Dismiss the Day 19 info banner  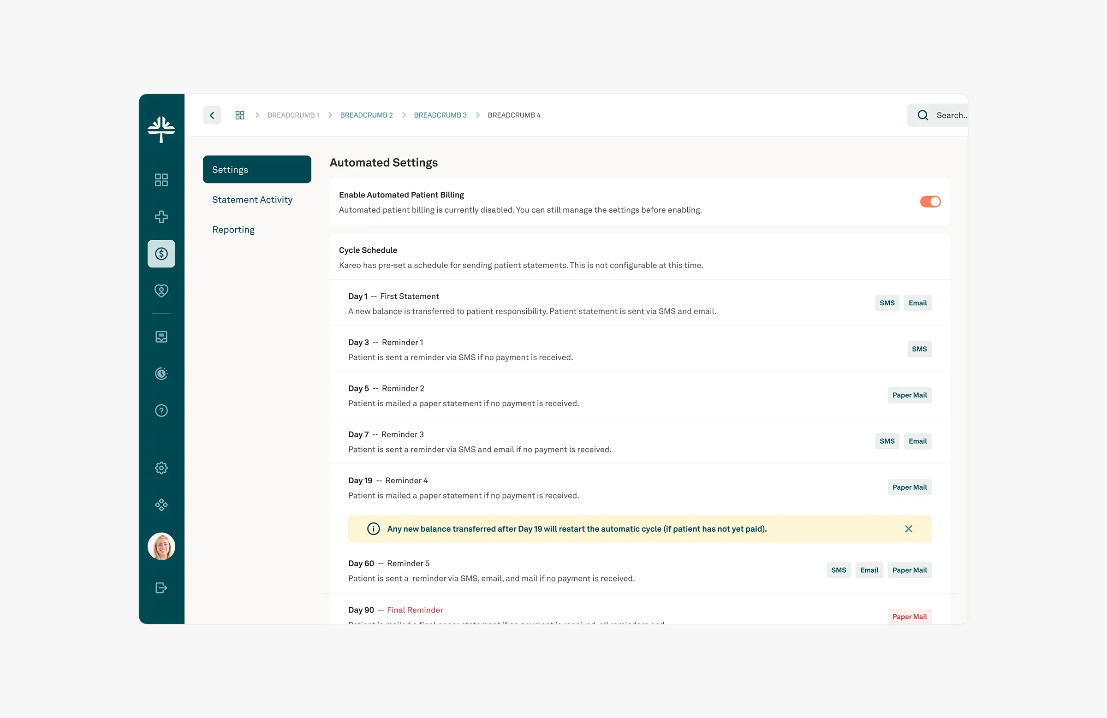pyautogui.click(x=908, y=529)
